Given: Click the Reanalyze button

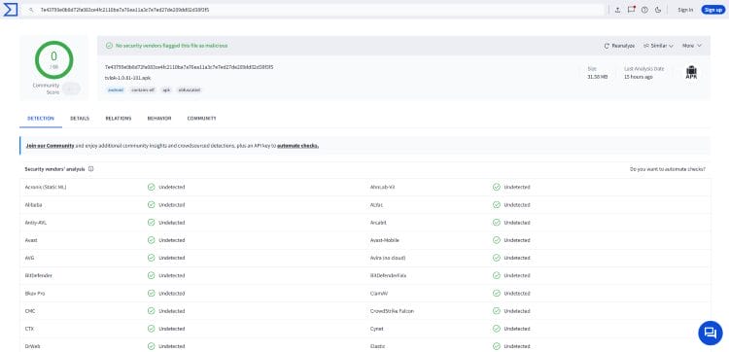Looking at the screenshot, I should [x=619, y=46].
